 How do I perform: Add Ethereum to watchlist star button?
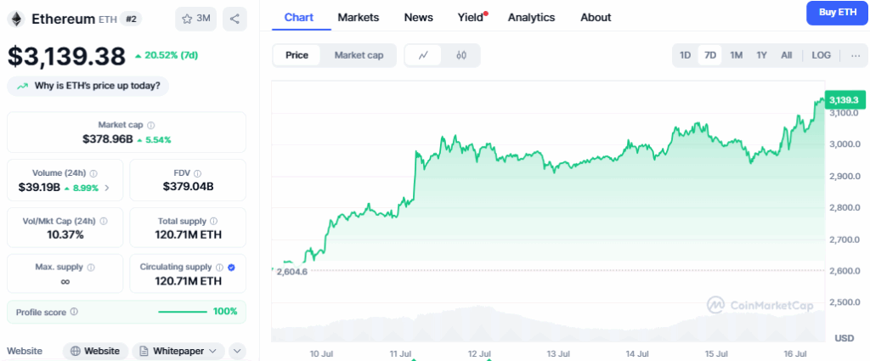[195, 18]
